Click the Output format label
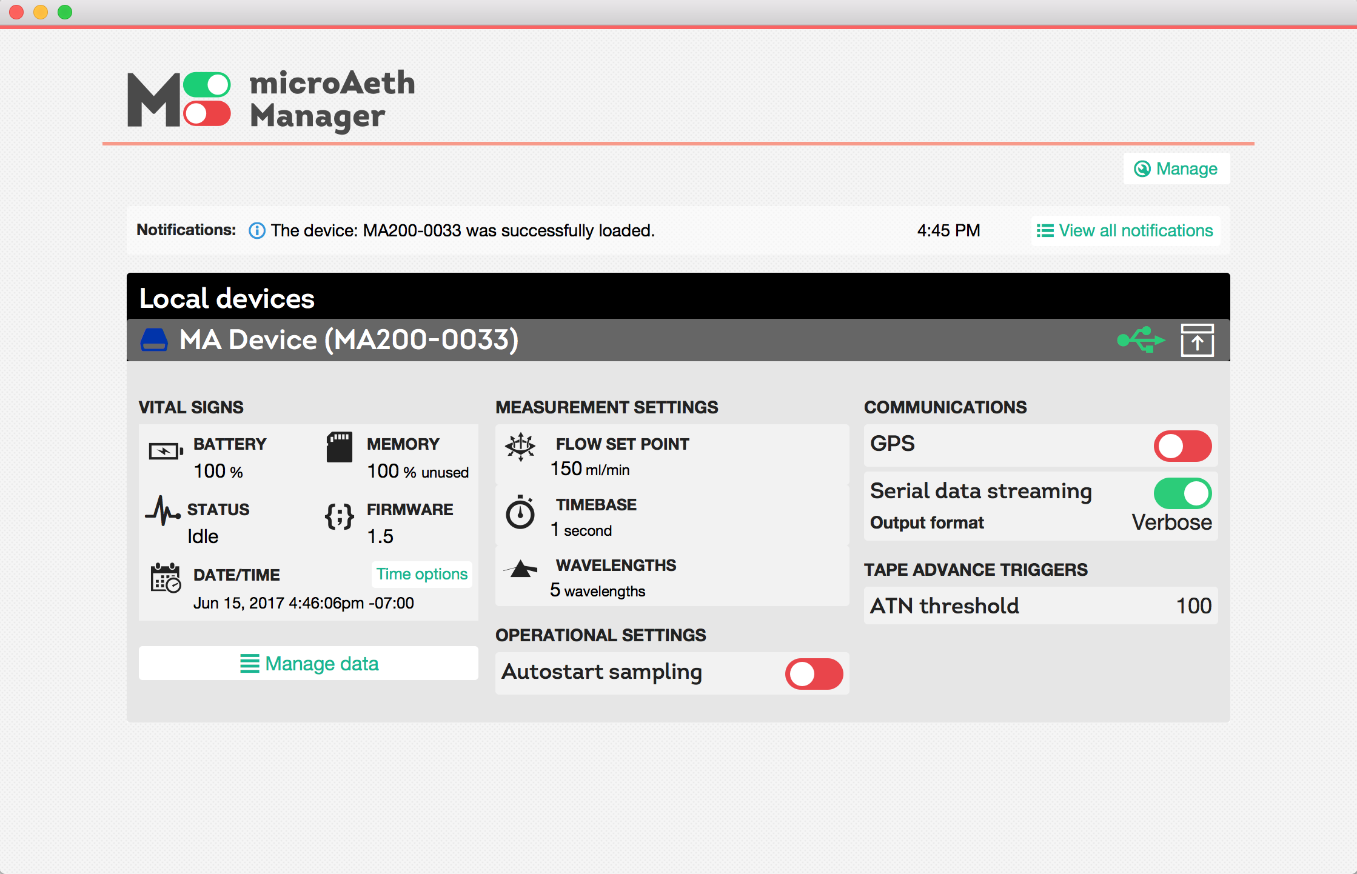The image size is (1357, 874). [x=927, y=522]
